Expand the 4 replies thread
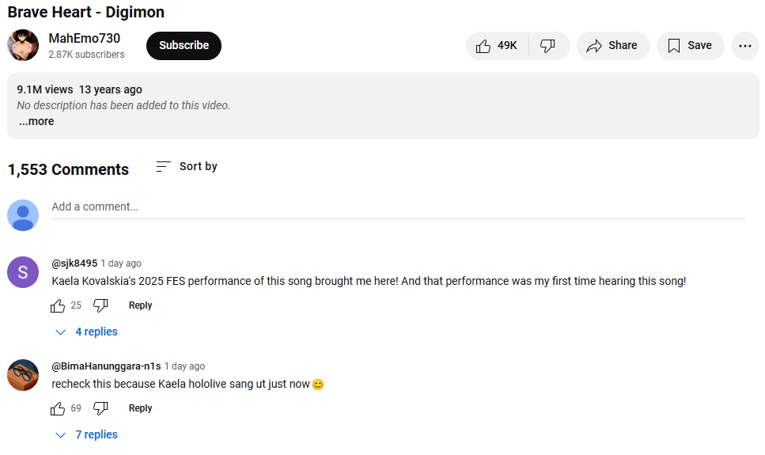The image size is (765, 455). pyautogui.click(x=87, y=332)
